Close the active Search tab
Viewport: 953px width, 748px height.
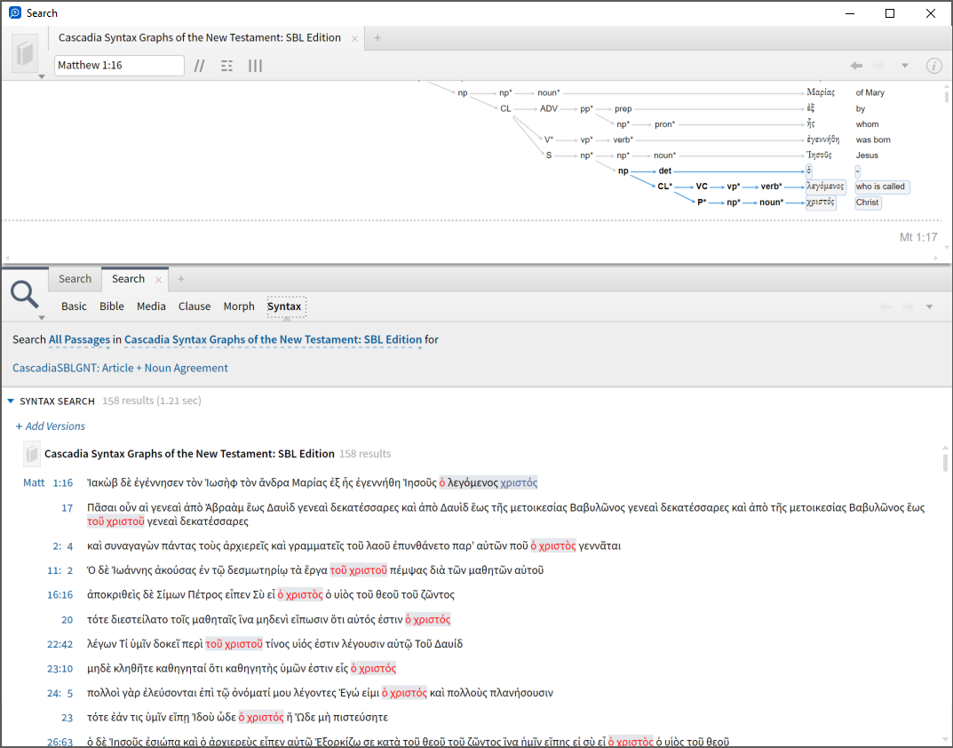159,280
